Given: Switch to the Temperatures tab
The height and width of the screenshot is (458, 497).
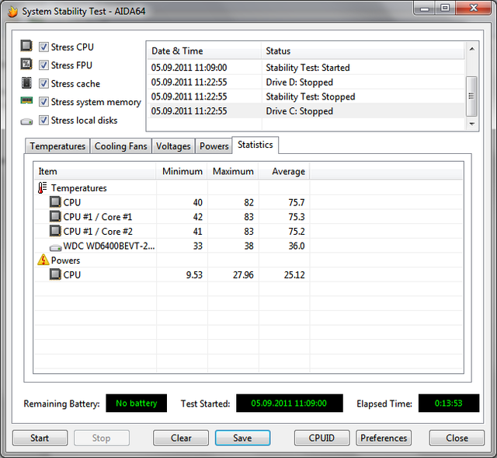Looking at the screenshot, I should click(57, 146).
